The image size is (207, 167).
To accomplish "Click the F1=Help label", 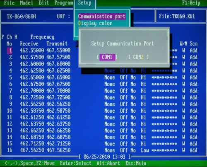I will [191, 3].
